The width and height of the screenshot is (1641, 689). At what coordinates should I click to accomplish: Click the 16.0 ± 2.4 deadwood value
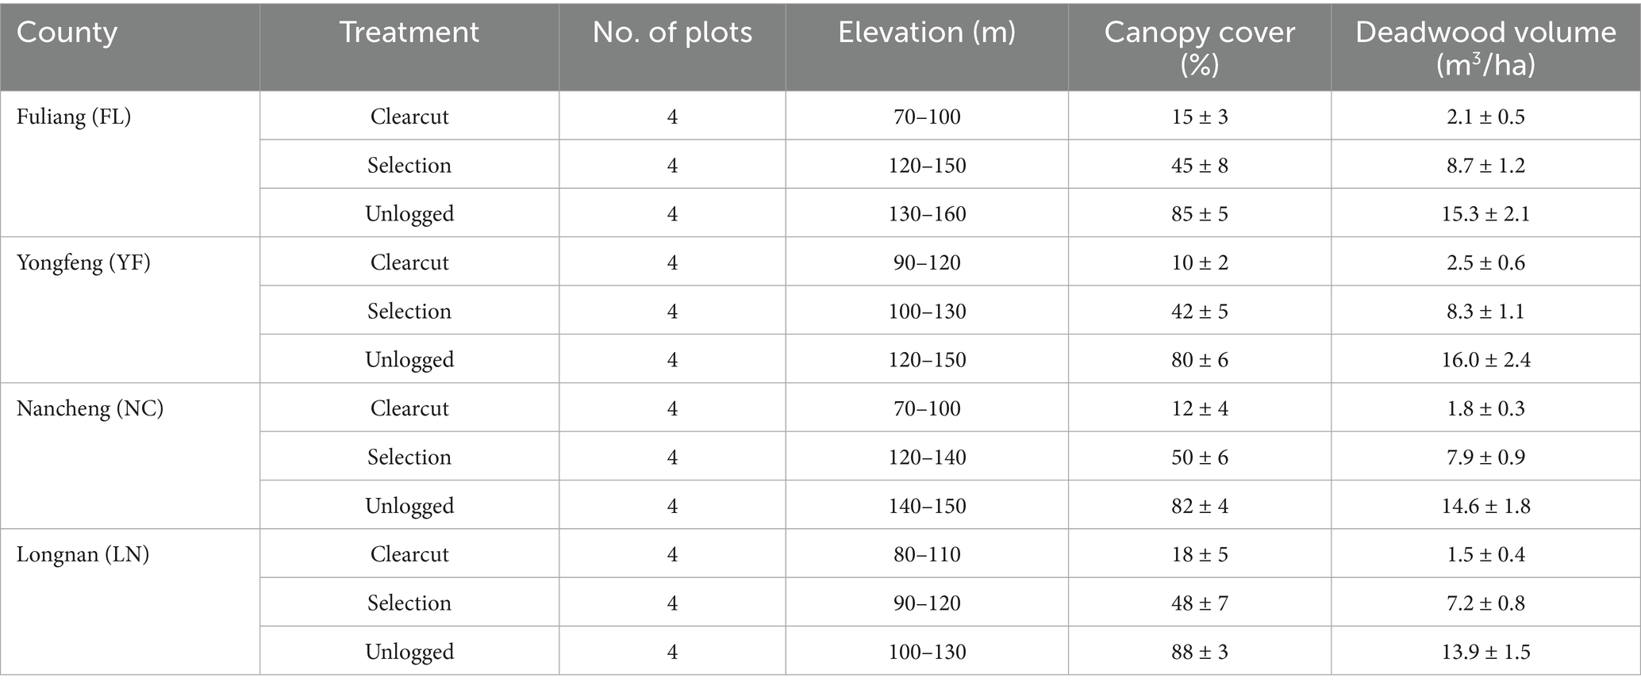(x=1485, y=360)
